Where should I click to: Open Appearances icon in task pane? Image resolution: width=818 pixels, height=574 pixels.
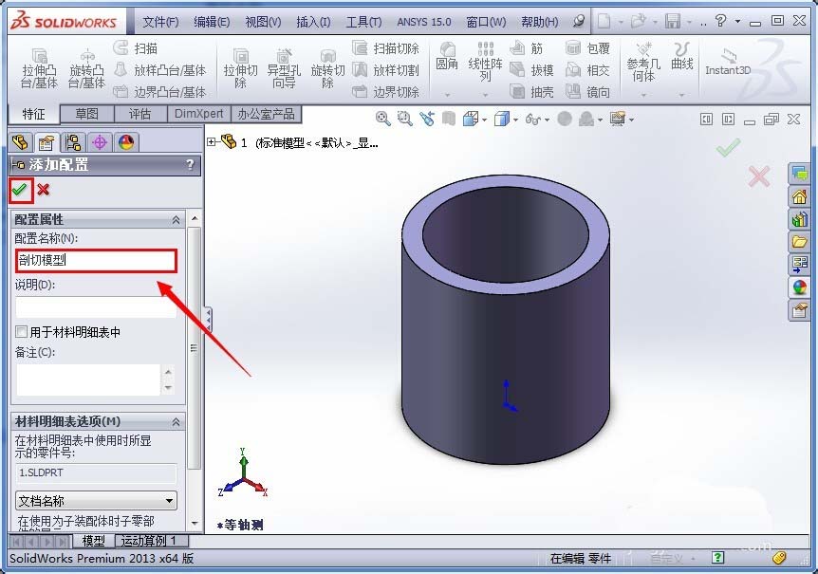click(799, 287)
